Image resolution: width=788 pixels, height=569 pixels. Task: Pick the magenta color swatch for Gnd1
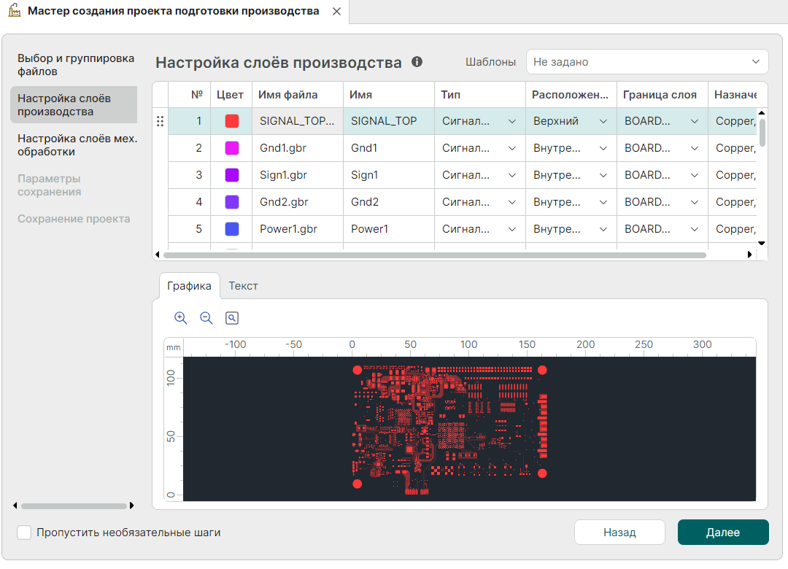tap(232, 148)
